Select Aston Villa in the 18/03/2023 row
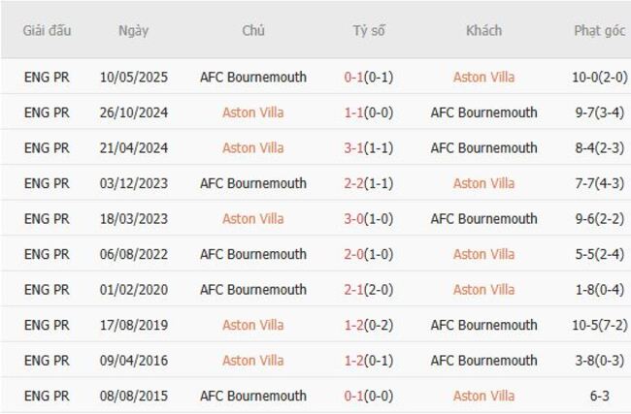 click(x=252, y=218)
